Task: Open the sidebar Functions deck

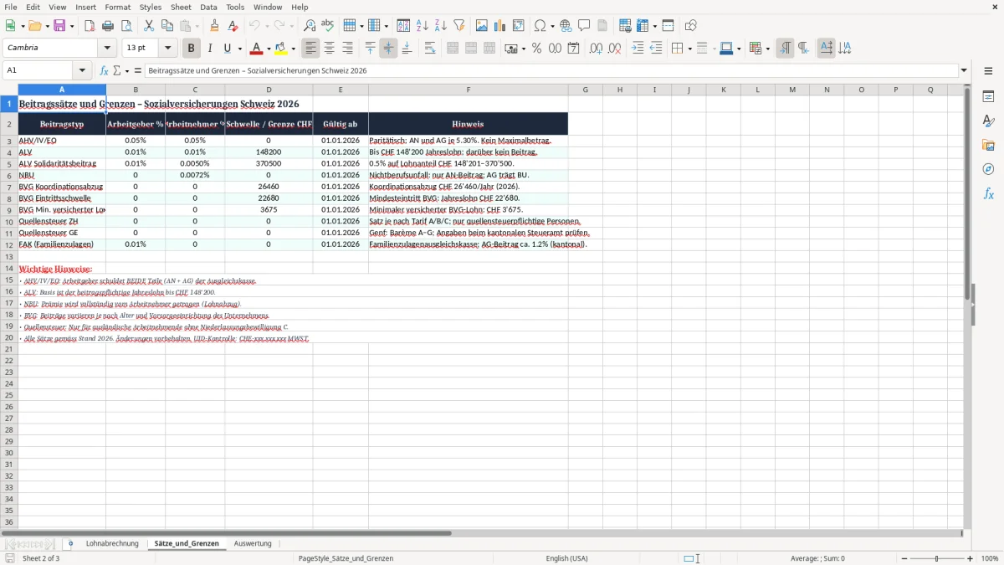Action: tap(988, 193)
